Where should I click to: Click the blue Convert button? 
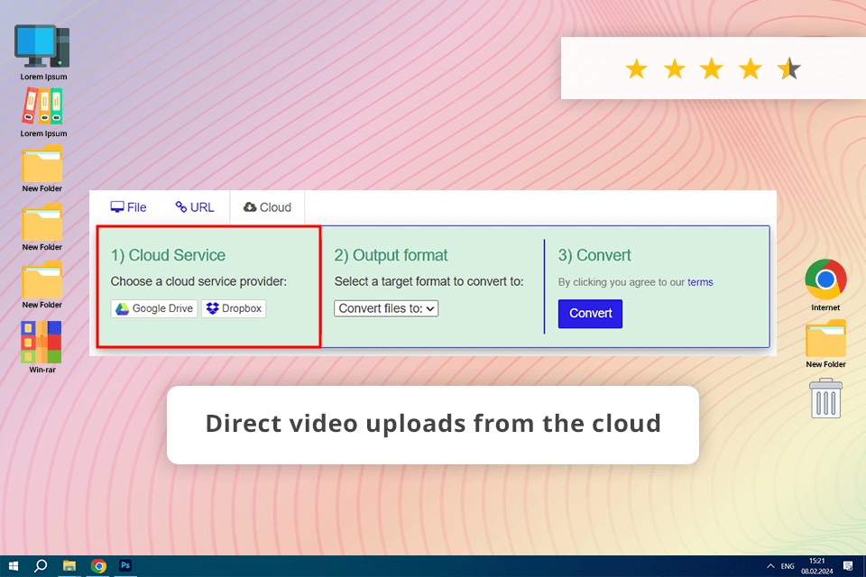tap(590, 314)
